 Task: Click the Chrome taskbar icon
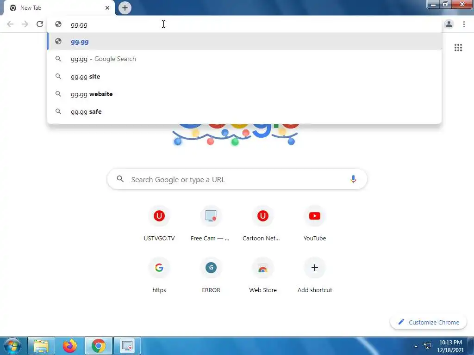pyautogui.click(x=98, y=346)
